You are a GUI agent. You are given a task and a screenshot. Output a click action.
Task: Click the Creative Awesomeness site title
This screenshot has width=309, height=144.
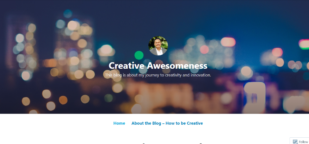click(x=158, y=66)
